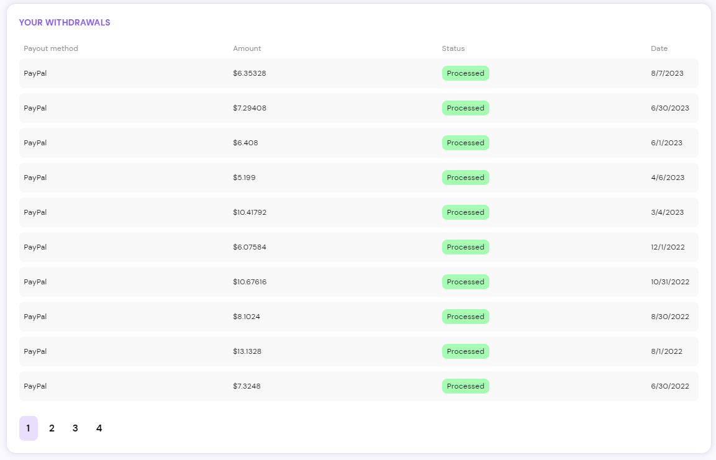Screen dimensions: 716x460
Task: Click the 8/7/2023 date
Action: pos(667,73)
